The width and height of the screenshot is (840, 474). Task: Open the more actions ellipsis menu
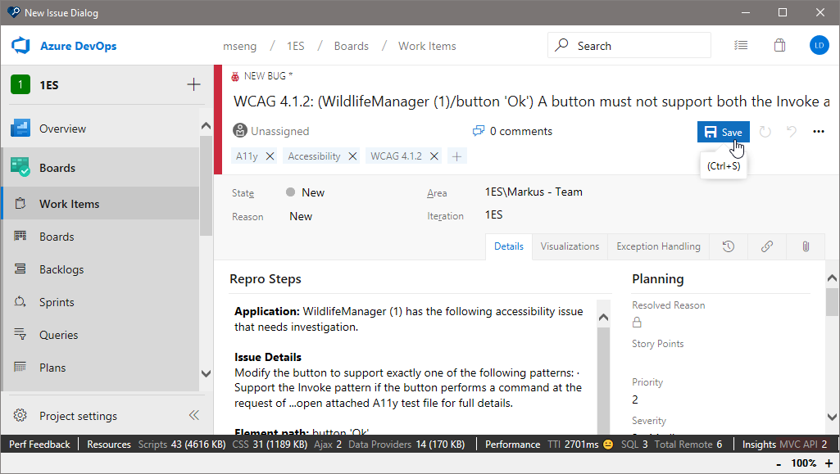coord(818,131)
